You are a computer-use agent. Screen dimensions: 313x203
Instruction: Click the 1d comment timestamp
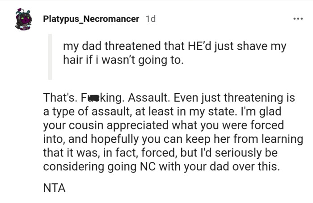pyautogui.click(x=151, y=19)
